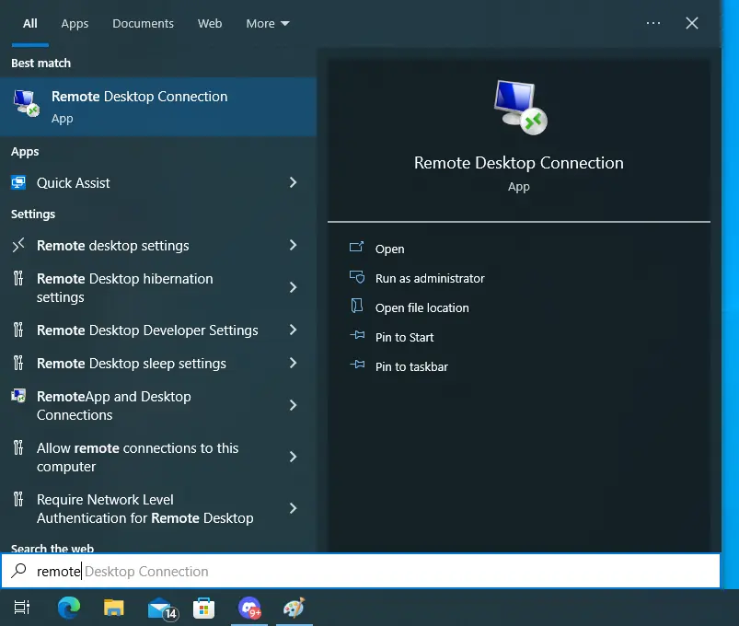
Task: Click the Pin to Start pin icon
Action: 357,336
